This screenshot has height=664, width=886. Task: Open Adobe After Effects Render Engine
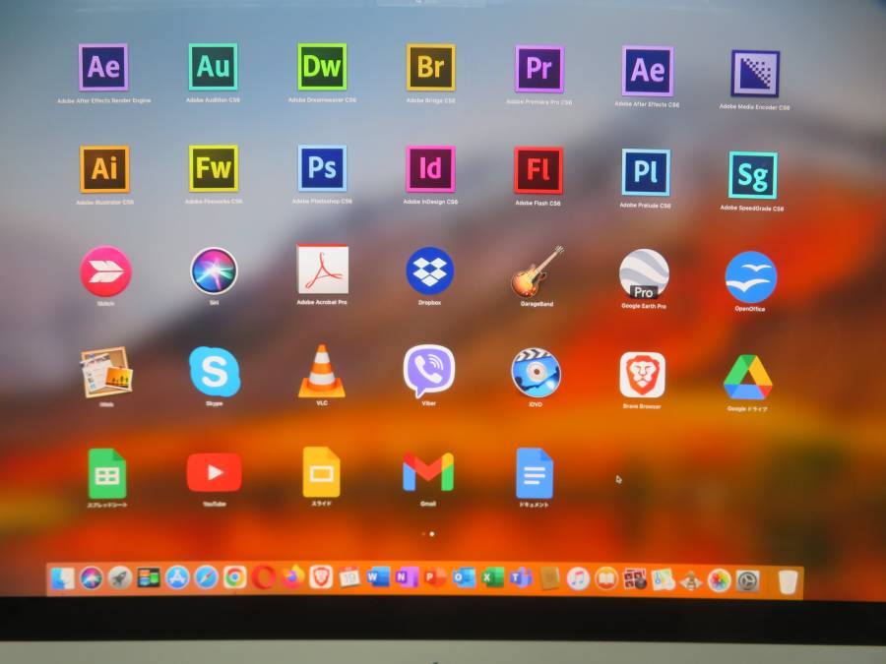tap(103, 67)
